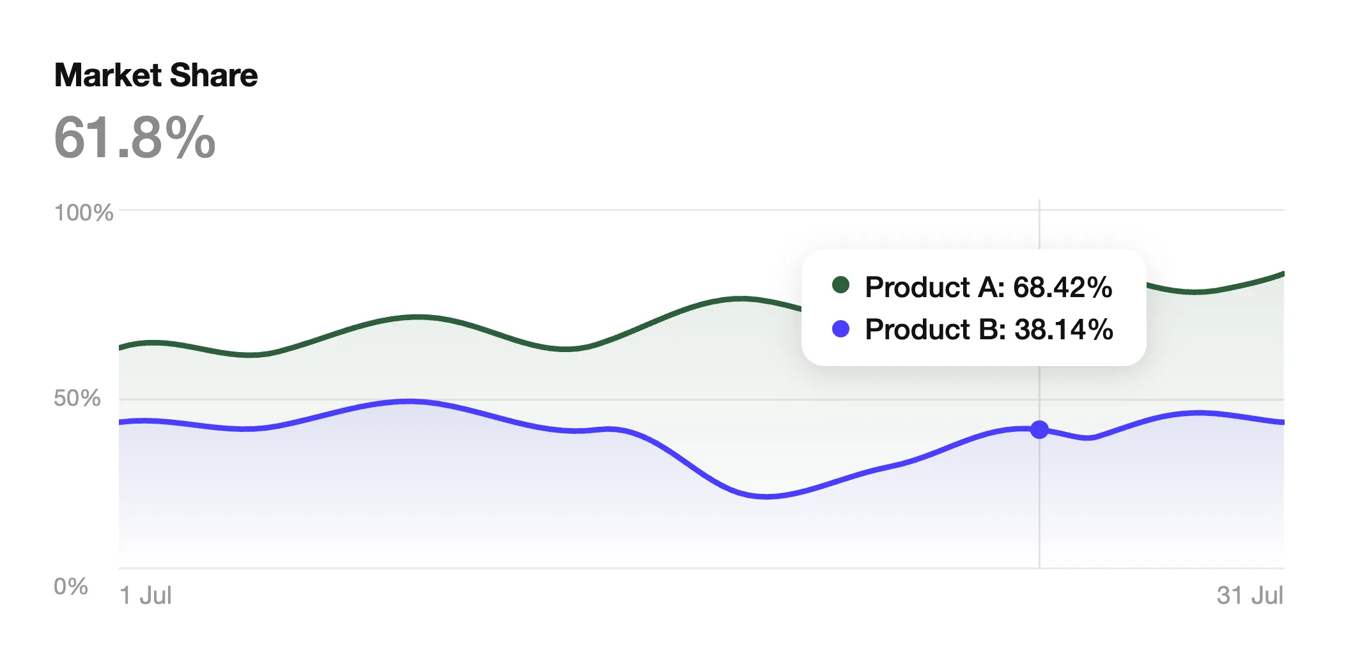This screenshot has height=646, width=1346.
Task: Click the 31 Jul x-axis label
Action: (x=1249, y=596)
